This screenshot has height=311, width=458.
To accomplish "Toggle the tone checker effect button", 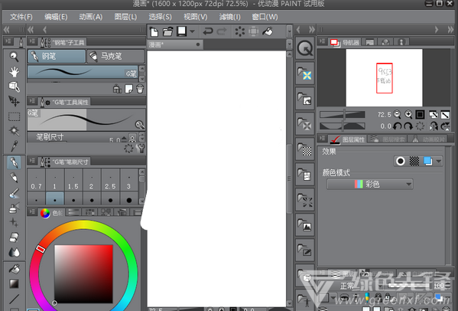I will pos(414,161).
